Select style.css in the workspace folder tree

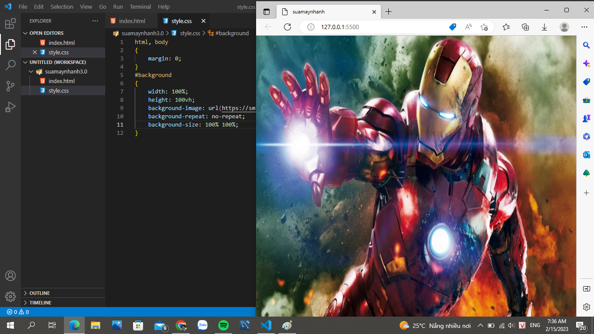coord(63,90)
